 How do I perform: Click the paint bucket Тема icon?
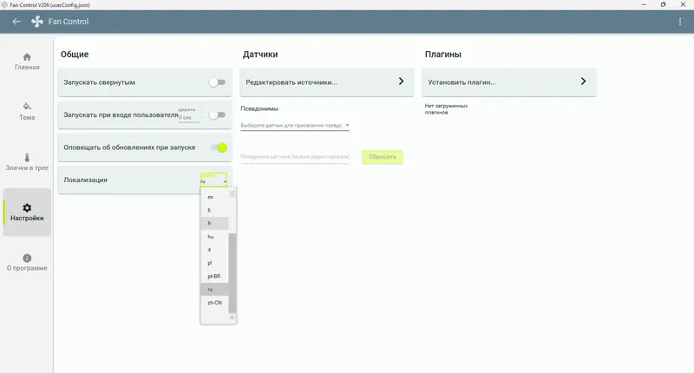[x=27, y=106]
